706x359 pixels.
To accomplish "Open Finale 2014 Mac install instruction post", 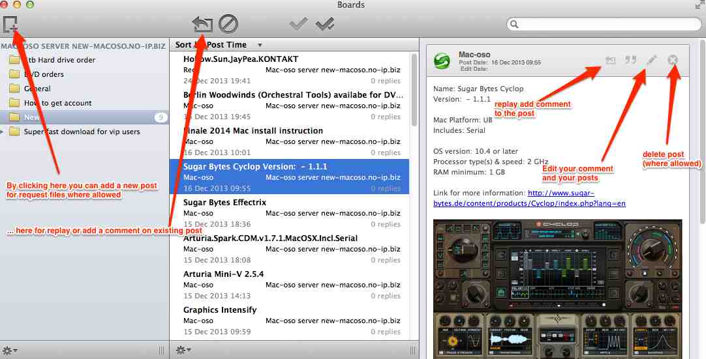I will click(290, 141).
